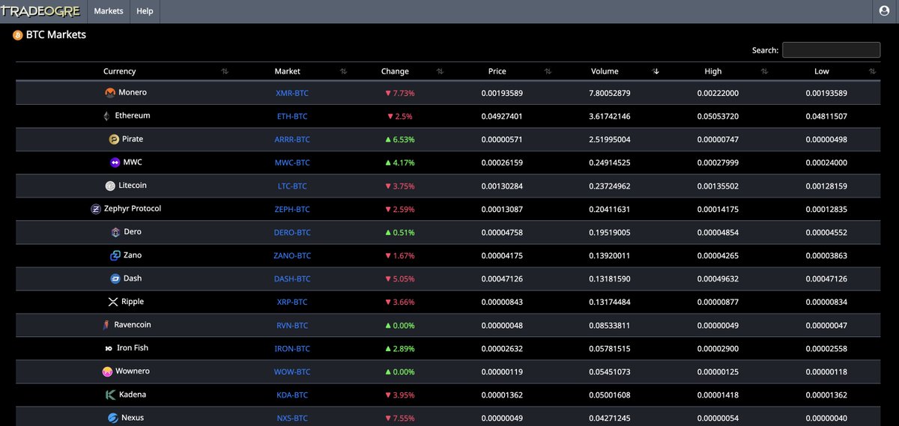Click the Dero coin icon

click(115, 232)
